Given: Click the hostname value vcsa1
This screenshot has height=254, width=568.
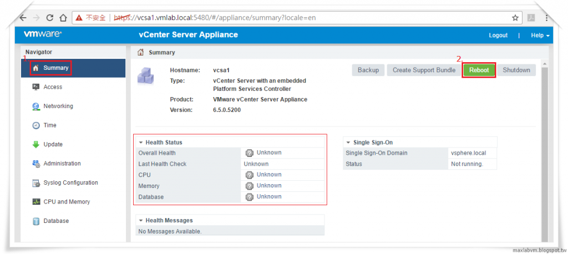Looking at the screenshot, I should pyautogui.click(x=221, y=70).
